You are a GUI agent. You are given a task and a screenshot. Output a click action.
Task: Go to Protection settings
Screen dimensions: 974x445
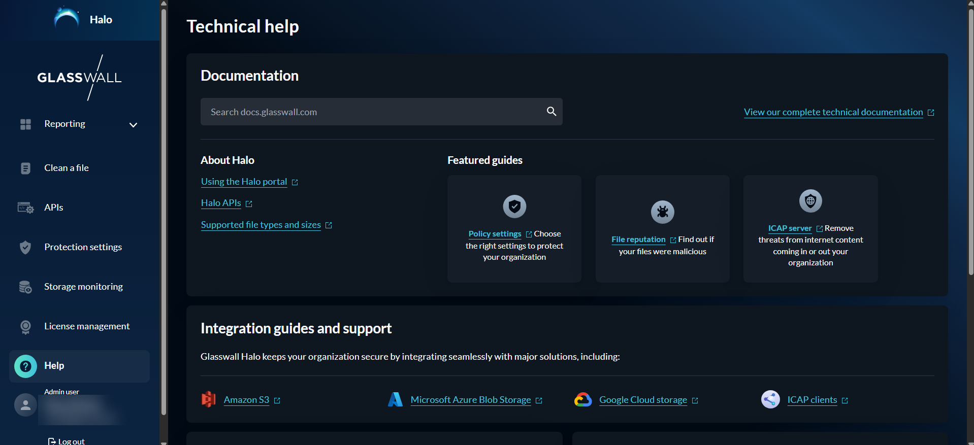point(83,247)
